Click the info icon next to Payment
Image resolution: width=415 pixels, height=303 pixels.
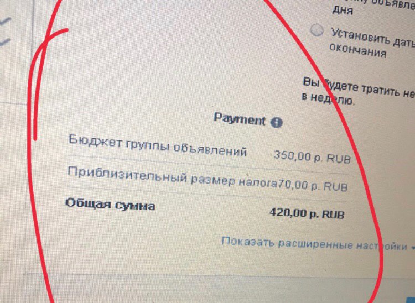276,122
